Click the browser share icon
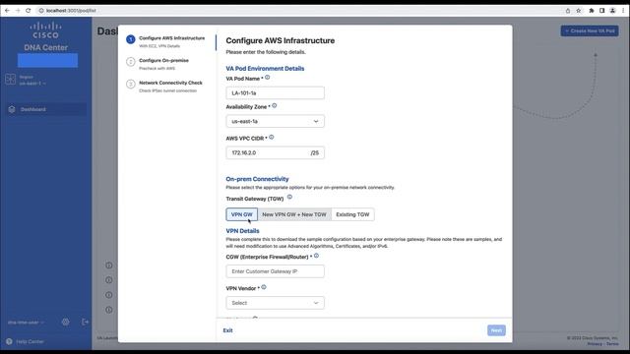This screenshot has height=354, width=630. (568, 11)
